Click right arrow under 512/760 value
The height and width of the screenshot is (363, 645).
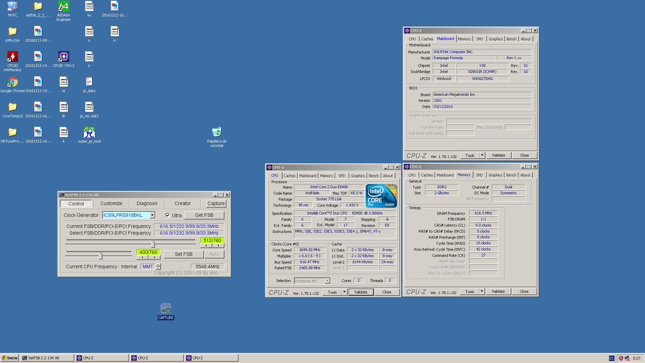pyautogui.click(x=218, y=246)
